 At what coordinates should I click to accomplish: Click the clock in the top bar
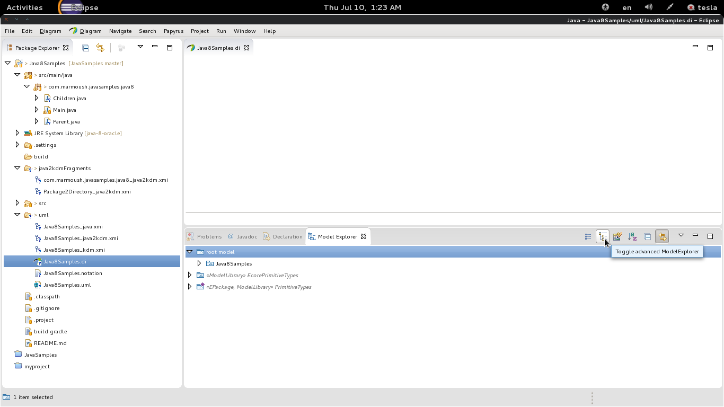pyautogui.click(x=362, y=7)
